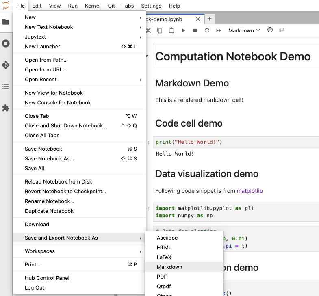Open the Settings menu
The image size is (319, 296).
tap(151, 6)
